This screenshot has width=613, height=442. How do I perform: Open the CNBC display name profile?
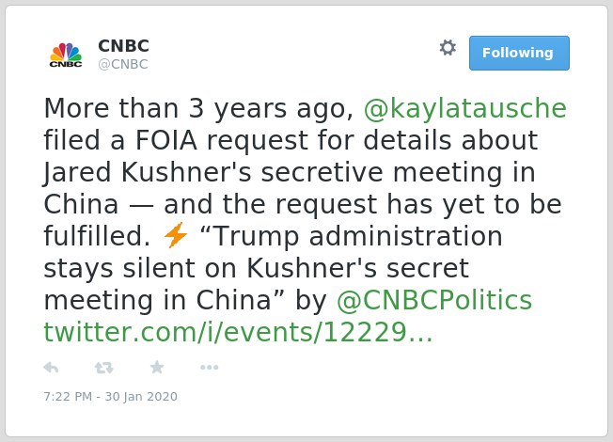123,46
